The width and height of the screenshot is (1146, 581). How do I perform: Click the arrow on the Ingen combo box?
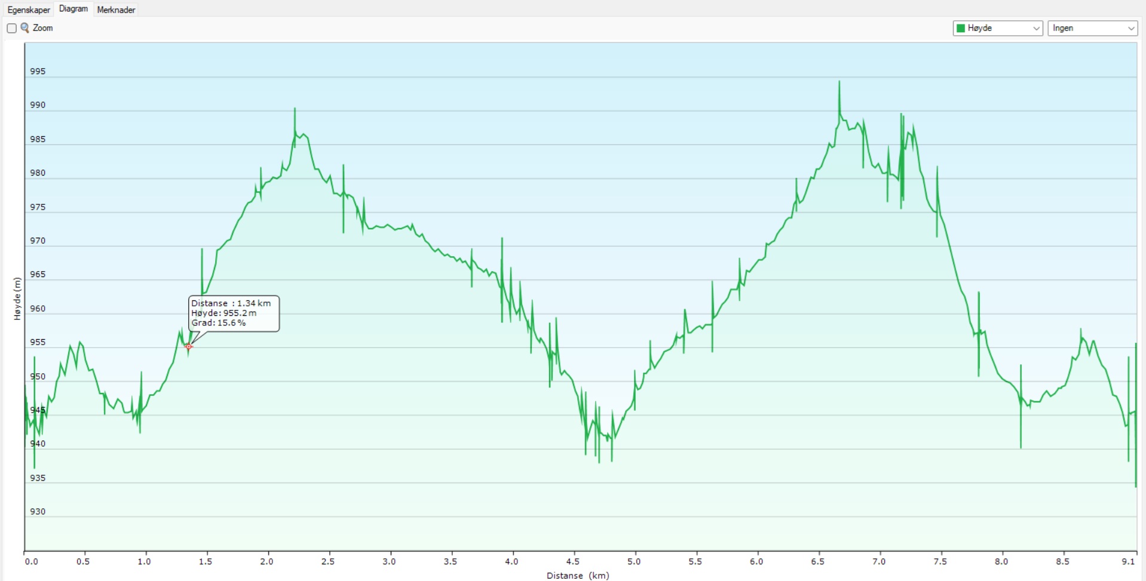click(x=1130, y=28)
